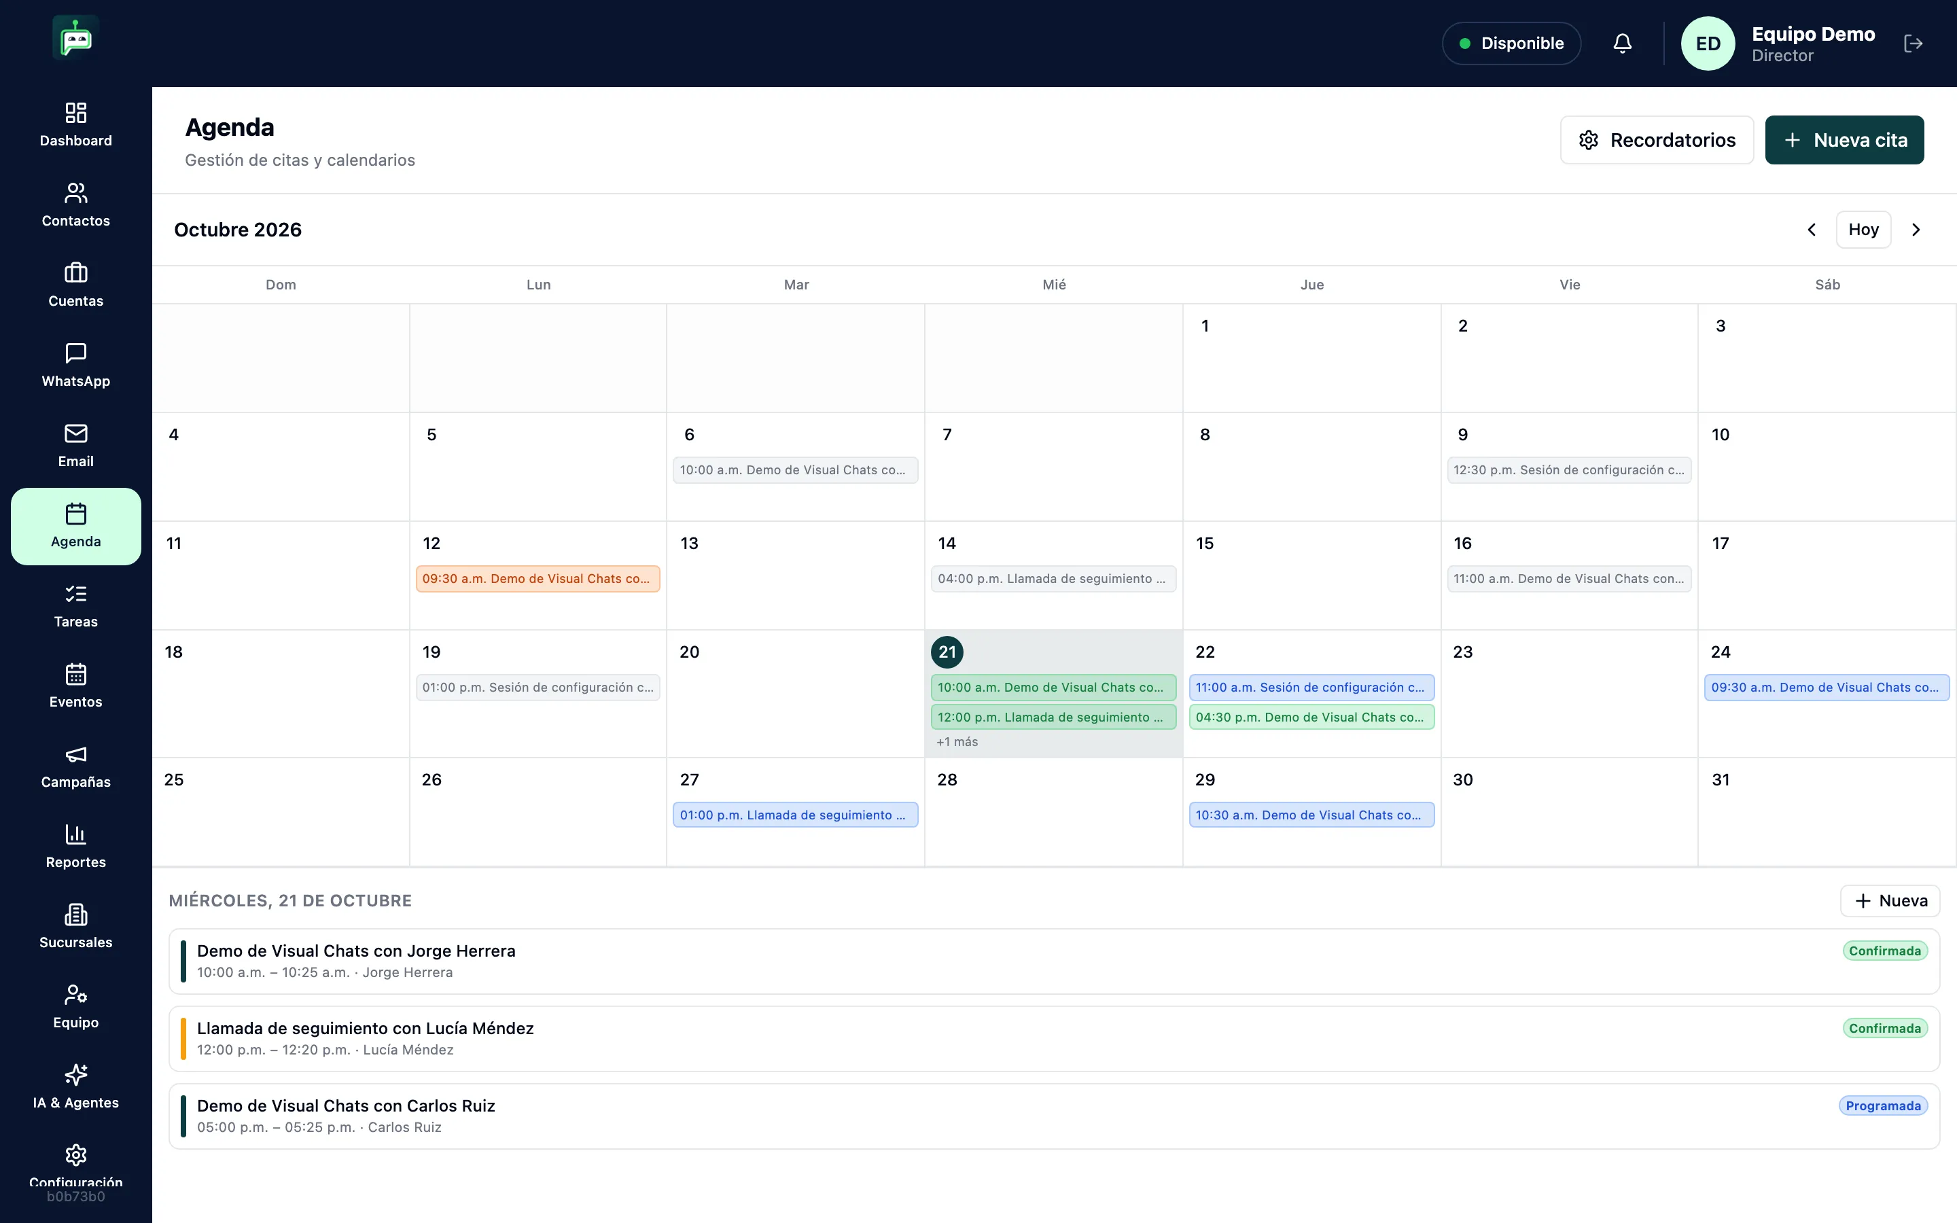Open the WhatsApp chat section
This screenshot has height=1223, width=1957.
(x=76, y=365)
